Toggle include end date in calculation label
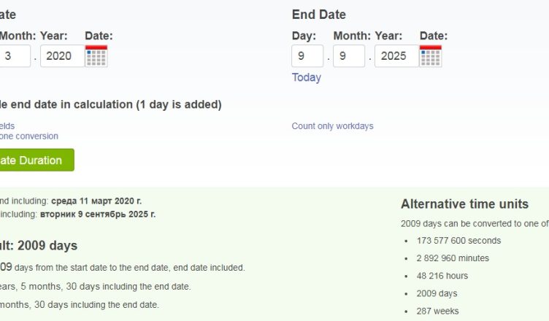This screenshot has height=321, width=549. click(110, 104)
